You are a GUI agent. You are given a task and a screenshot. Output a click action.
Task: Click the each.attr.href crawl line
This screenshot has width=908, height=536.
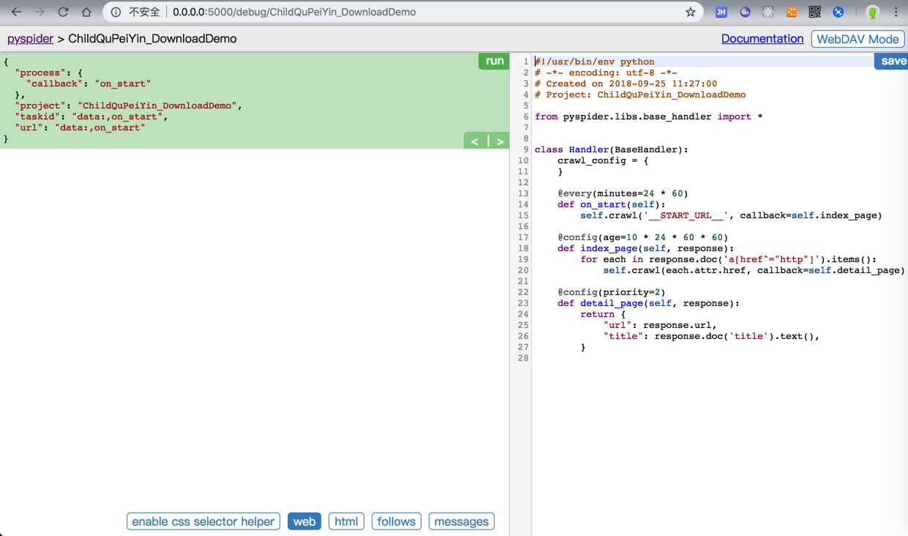pyautogui.click(x=754, y=270)
